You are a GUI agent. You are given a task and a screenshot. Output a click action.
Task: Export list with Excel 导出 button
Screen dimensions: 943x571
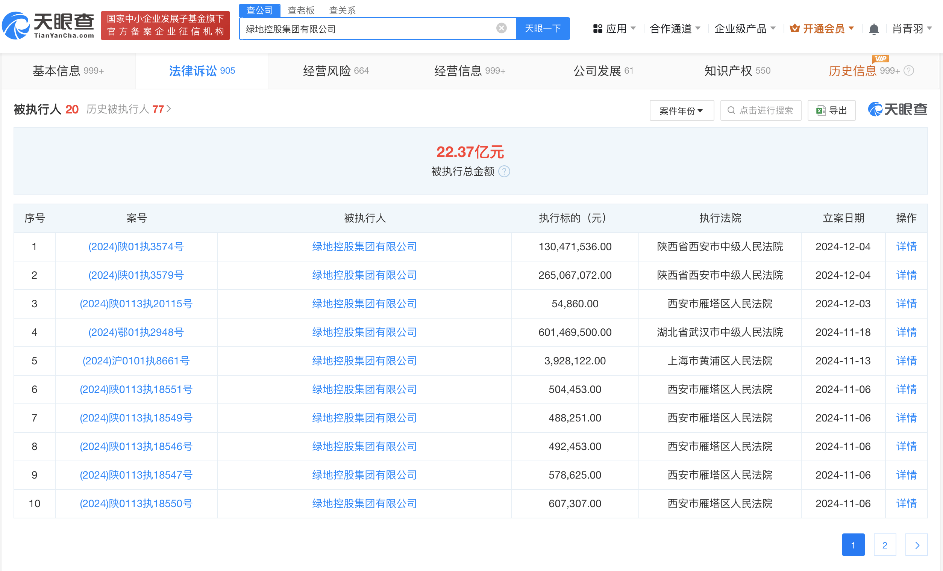[x=831, y=110]
